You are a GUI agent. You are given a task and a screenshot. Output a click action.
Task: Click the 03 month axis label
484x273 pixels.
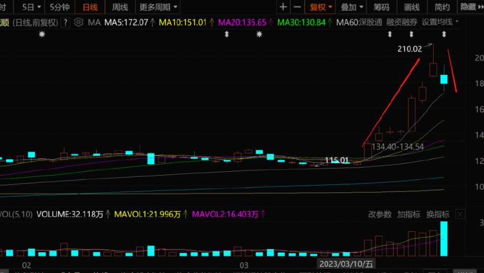(244, 265)
